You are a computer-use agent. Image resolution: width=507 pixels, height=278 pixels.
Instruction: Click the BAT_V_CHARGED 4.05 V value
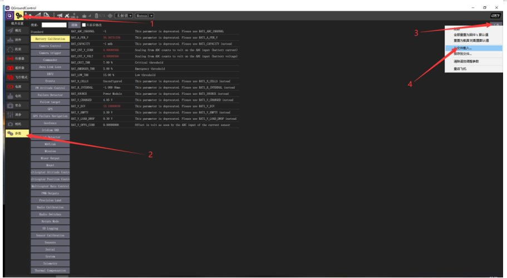point(107,100)
